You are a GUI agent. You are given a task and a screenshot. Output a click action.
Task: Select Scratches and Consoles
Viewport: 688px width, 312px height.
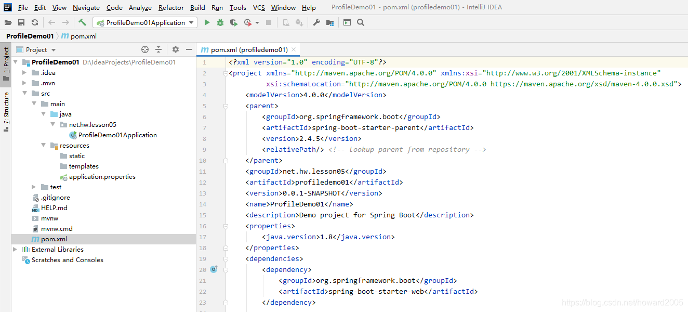pos(67,259)
